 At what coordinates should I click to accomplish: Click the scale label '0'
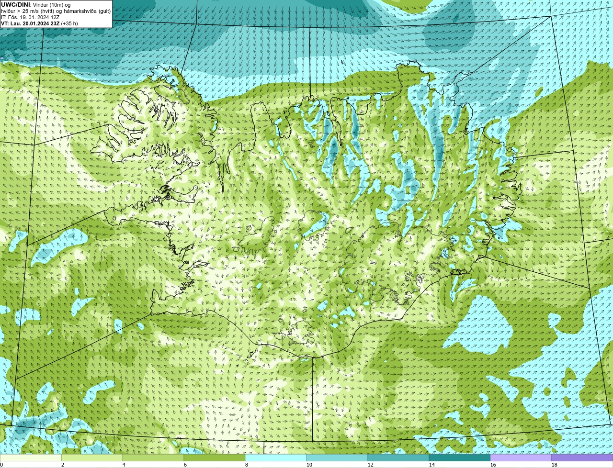1,465
